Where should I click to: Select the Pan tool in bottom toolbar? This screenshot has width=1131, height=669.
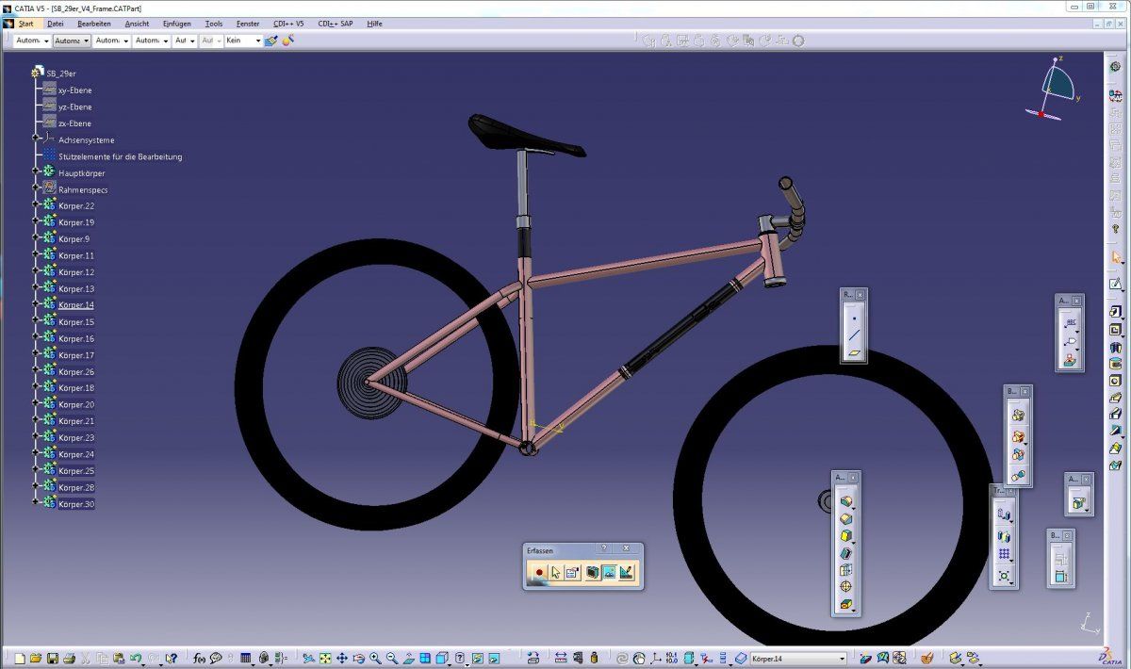point(342,658)
